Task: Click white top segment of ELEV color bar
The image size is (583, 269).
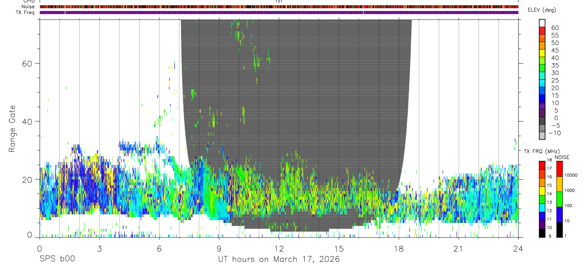Action: [542, 23]
